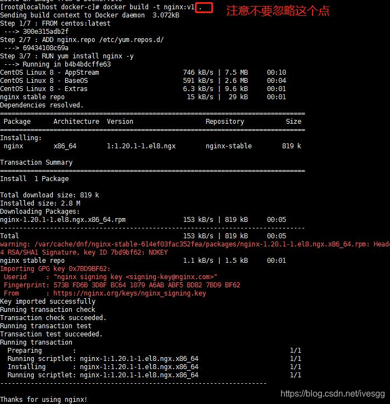Image resolution: width=390 pixels, height=404 pixels.
Task: Select 'nginx-stable' repository cell
Action: [x=229, y=146]
